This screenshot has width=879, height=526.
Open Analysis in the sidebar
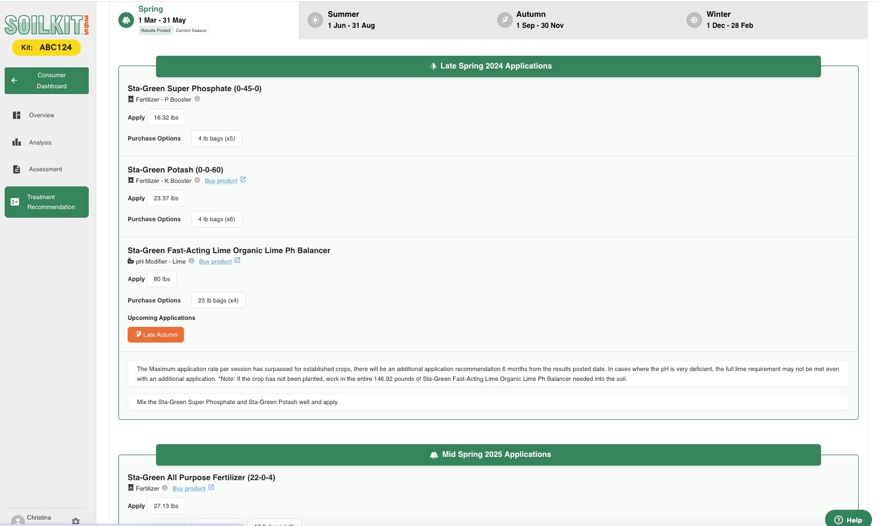(46, 142)
